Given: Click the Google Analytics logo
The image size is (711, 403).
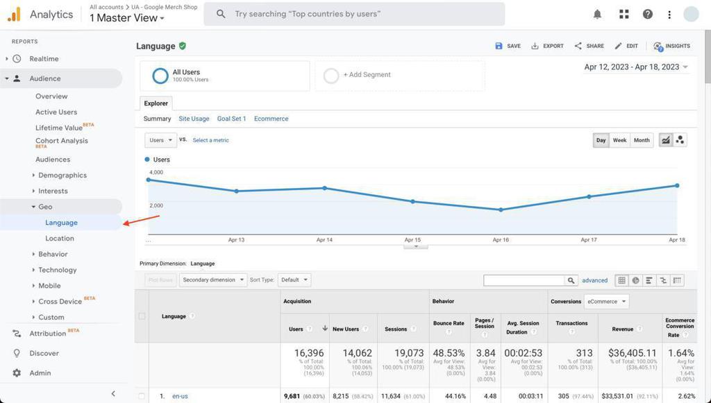Looking at the screenshot, I should (14, 15).
